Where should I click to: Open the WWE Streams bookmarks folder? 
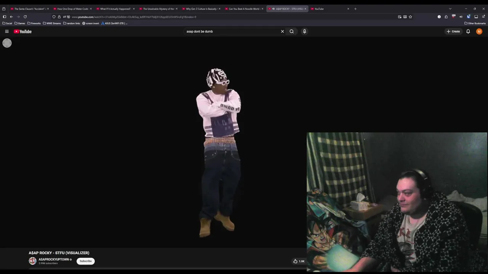coord(52,23)
